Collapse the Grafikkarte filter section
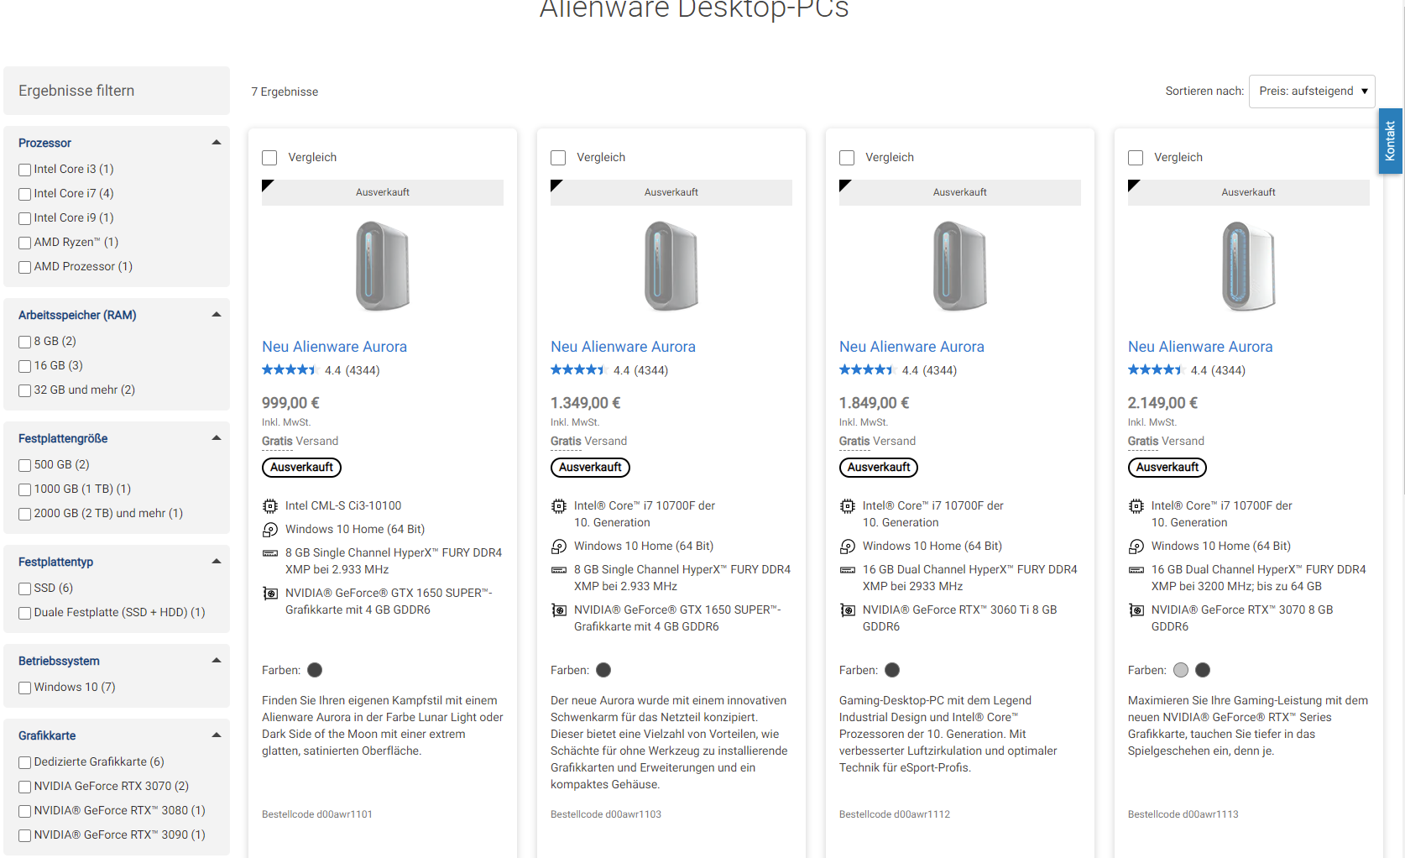This screenshot has height=858, width=1405. pos(217,735)
